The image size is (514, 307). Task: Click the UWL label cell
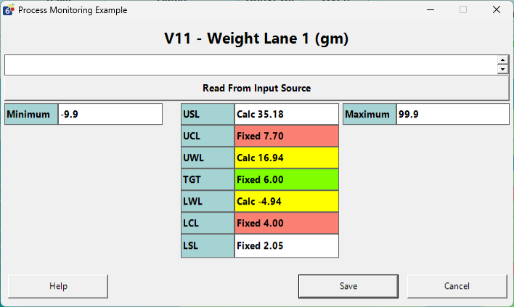tap(208, 157)
